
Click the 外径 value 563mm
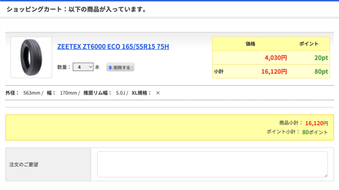[32, 93]
